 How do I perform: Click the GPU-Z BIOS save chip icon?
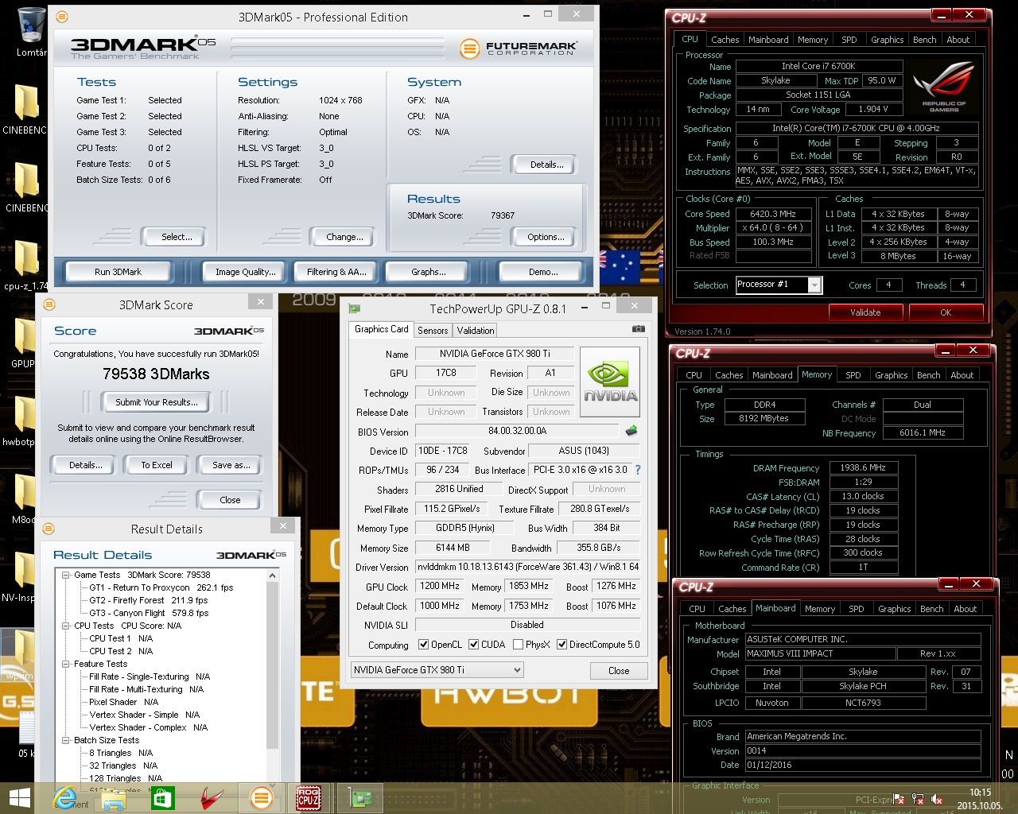tap(631, 431)
